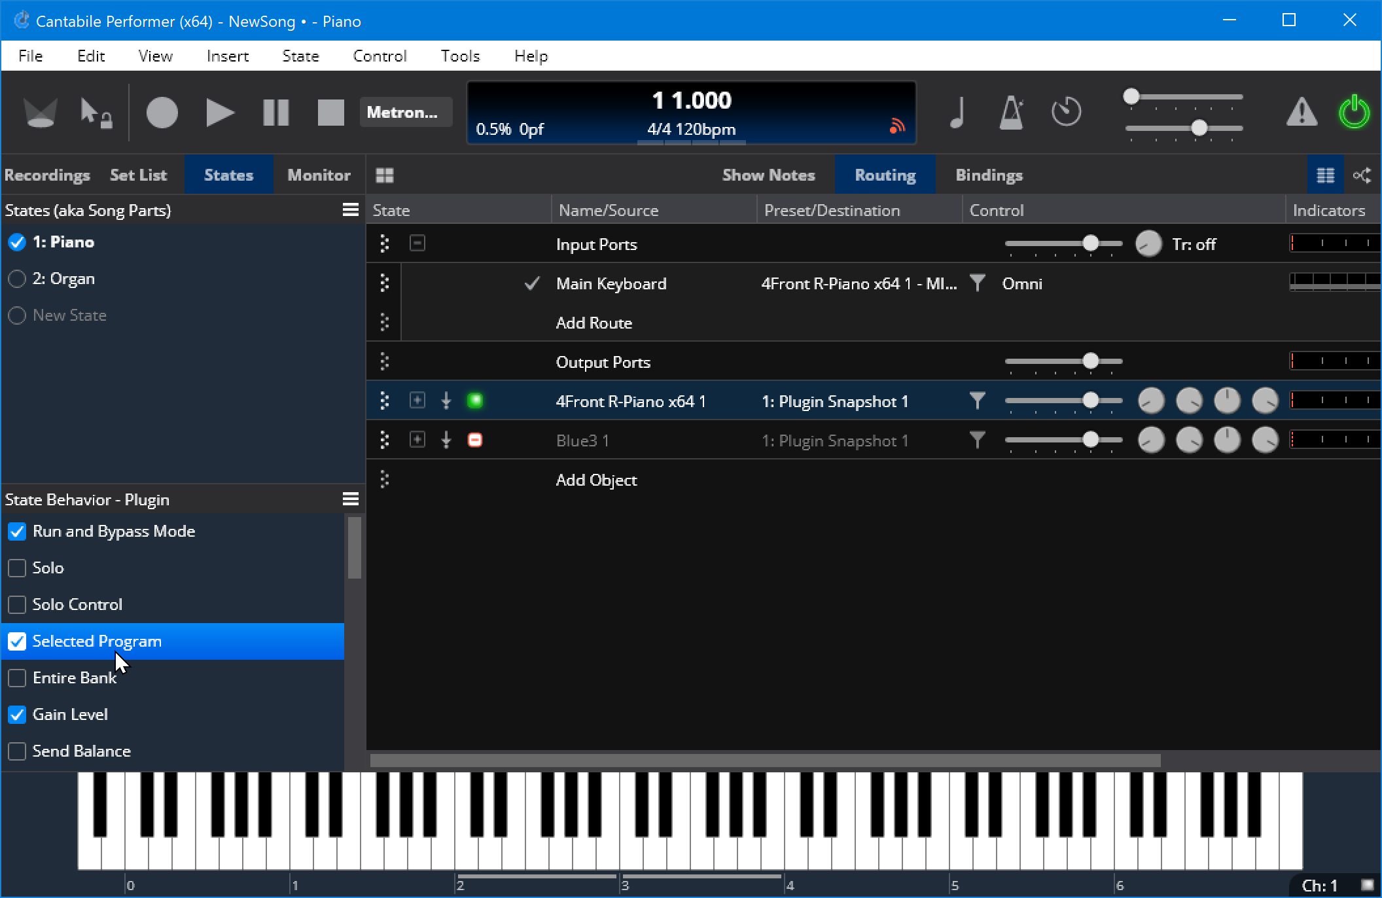Open the File menu
Viewport: 1382px width, 898px height.
click(30, 56)
